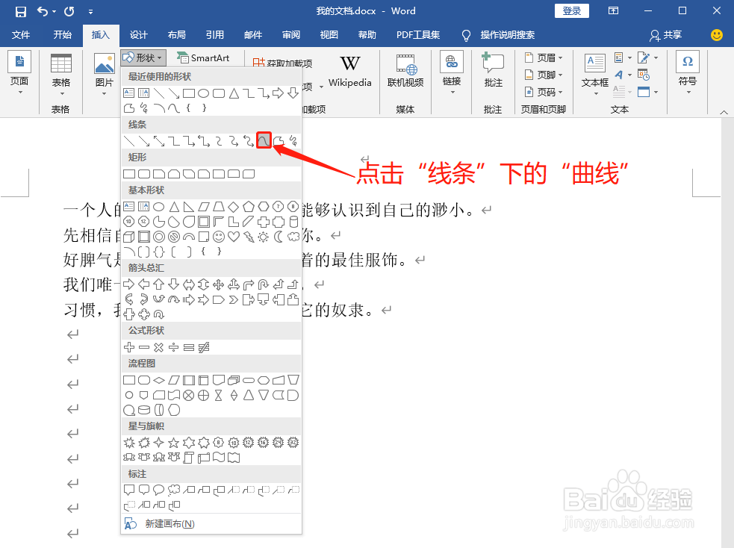734x548 pixels.
Task: Select the heart shape under 基本形状
Action: (234, 236)
